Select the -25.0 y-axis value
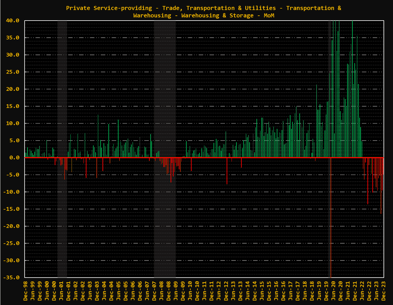The height and width of the screenshot is (305, 393). 11,244
